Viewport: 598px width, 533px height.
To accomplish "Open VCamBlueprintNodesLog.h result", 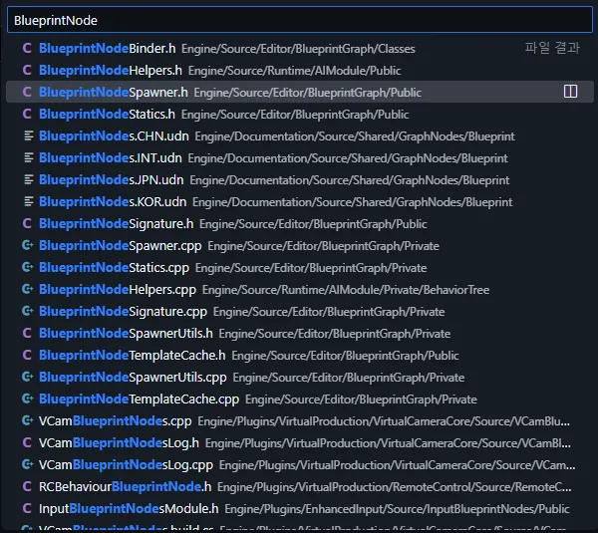I will pos(300,442).
